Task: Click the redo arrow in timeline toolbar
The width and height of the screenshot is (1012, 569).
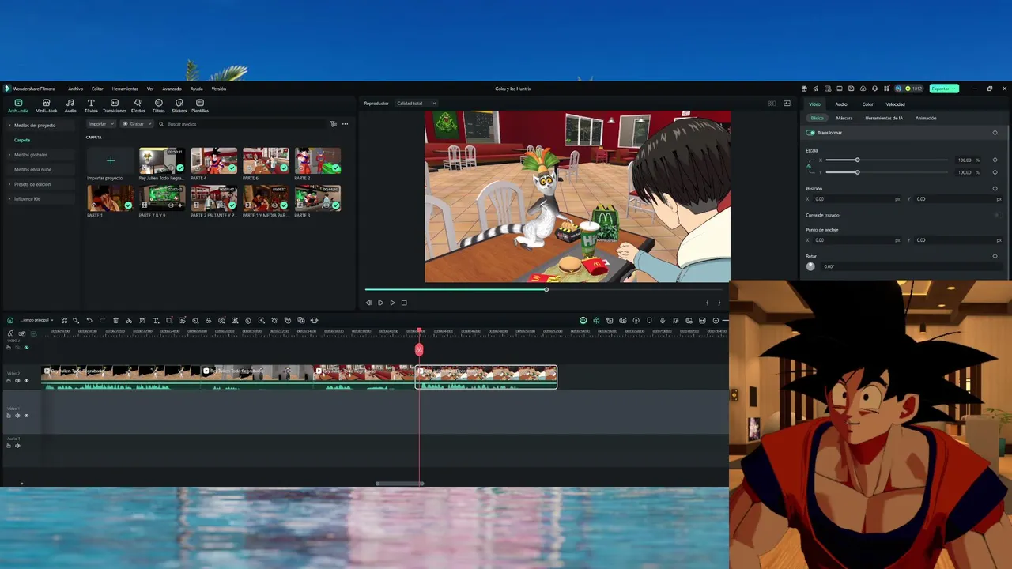Action: (x=102, y=320)
